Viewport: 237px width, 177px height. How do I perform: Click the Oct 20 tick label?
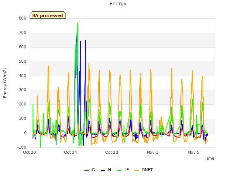(x=30, y=152)
